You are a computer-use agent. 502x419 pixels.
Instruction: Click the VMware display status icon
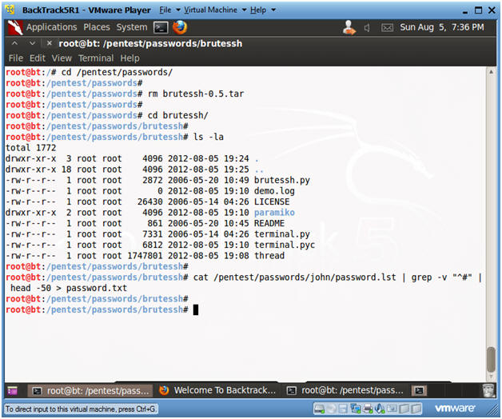[x=392, y=409]
